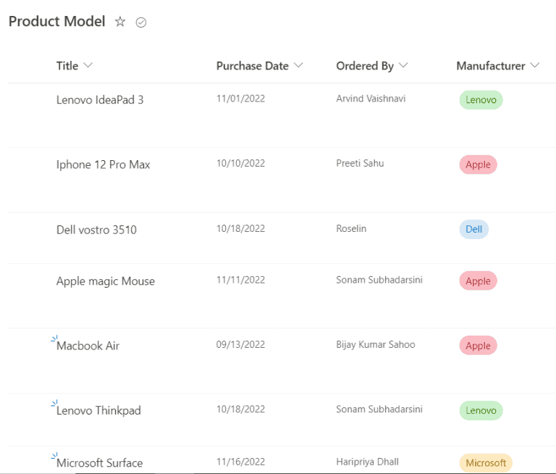Click the new-item marker beside Lenovo Thinkpad
The width and height of the screenshot is (556, 474).
54,404
